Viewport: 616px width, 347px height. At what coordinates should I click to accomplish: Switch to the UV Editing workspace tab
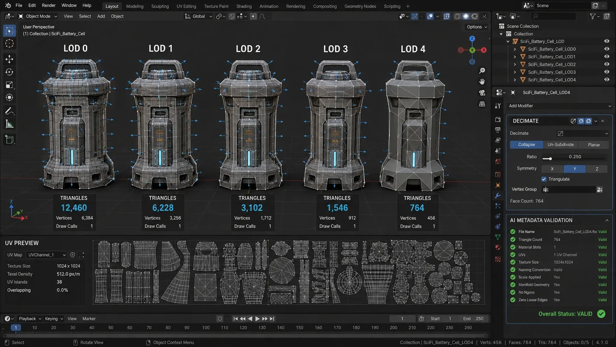(186, 6)
